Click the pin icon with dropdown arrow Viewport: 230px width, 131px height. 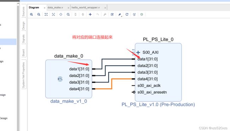[x=120, y=14]
